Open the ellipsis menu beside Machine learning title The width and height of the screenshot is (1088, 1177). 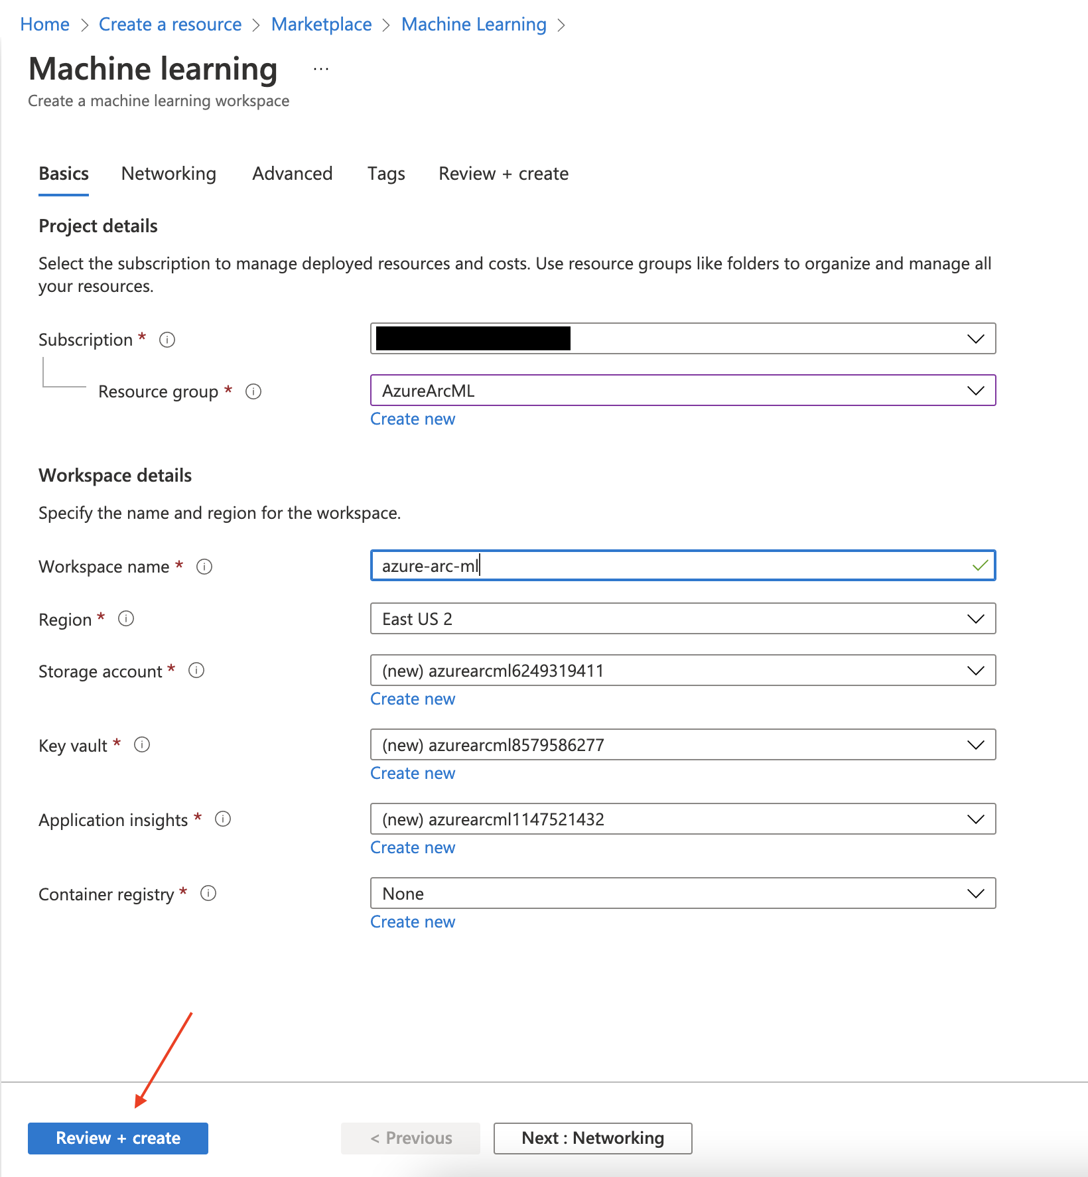321,69
